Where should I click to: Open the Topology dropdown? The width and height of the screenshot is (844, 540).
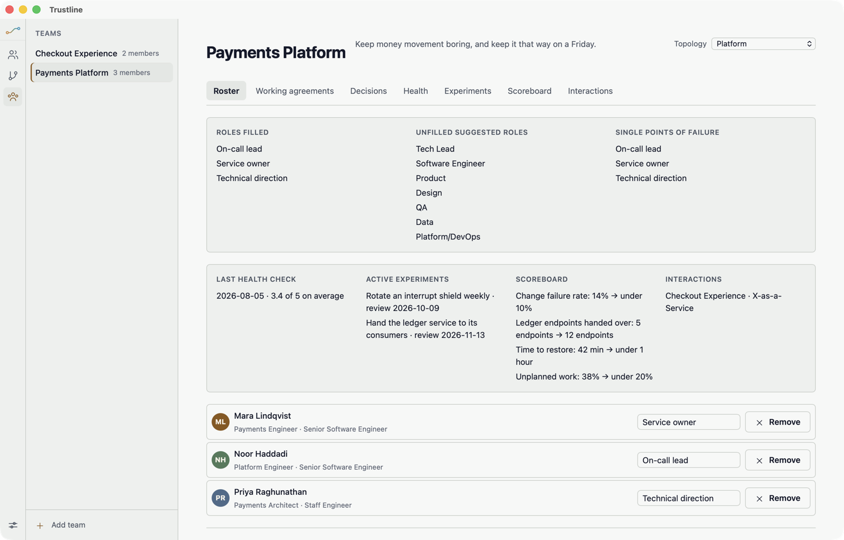coord(763,44)
